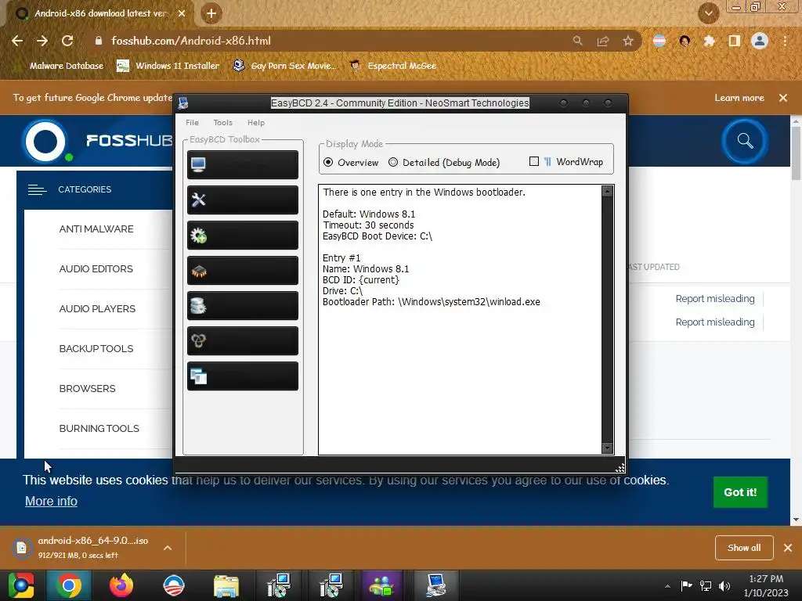The height and width of the screenshot is (601, 802).
Task: Open File Explorer from the taskbar
Action: (226, 585)
